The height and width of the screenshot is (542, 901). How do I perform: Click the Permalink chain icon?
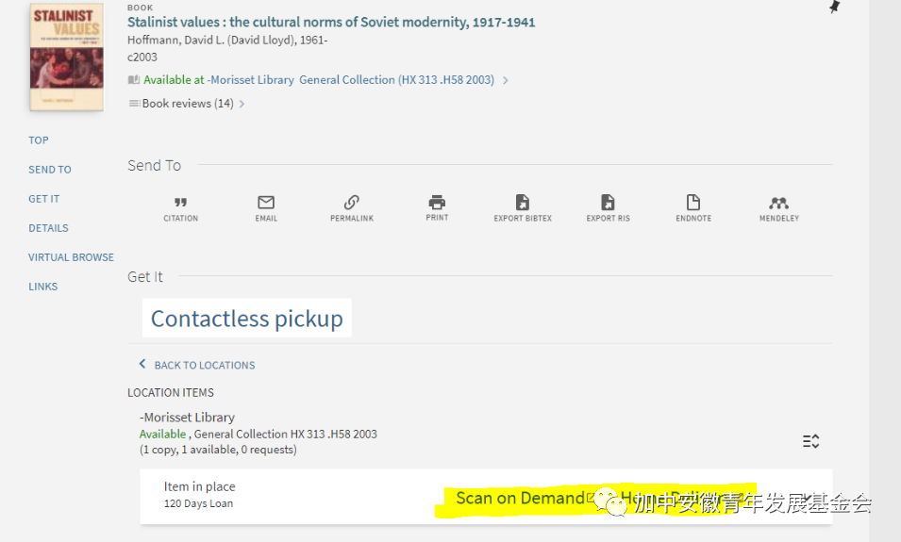tap(352, 203)
